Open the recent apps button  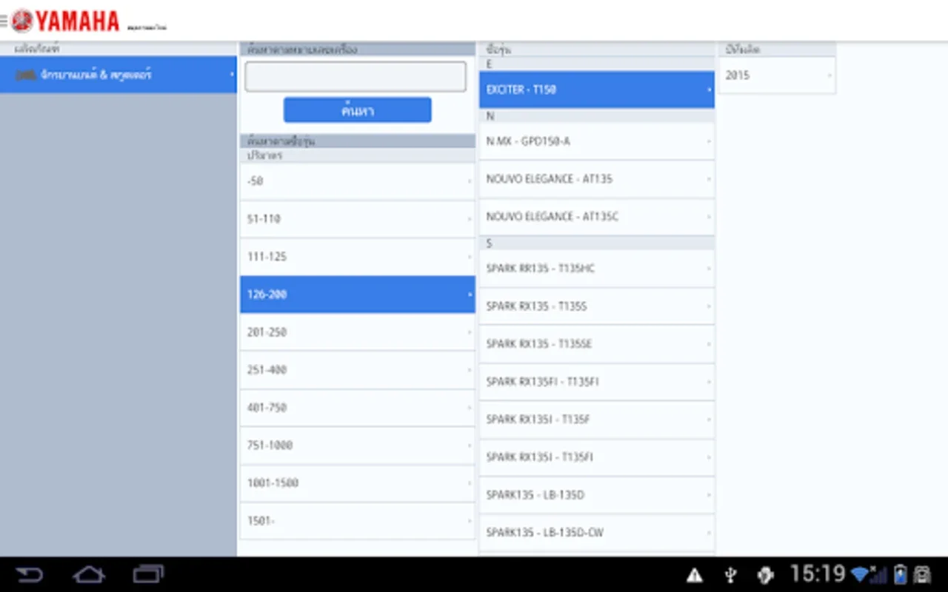pos(148,574)
